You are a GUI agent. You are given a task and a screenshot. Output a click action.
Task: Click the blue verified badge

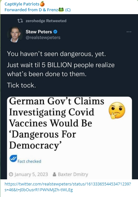(55, 32)
